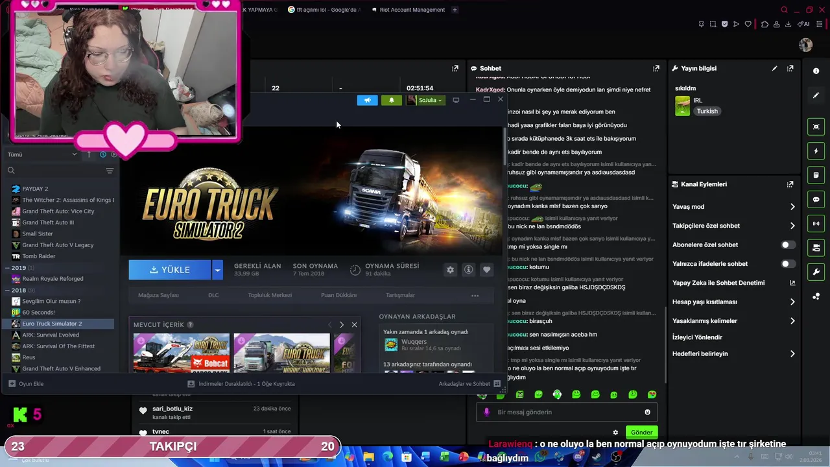Open the Puan Dükkânı tab
The image size is (830, 467).
tap(338, 295)
